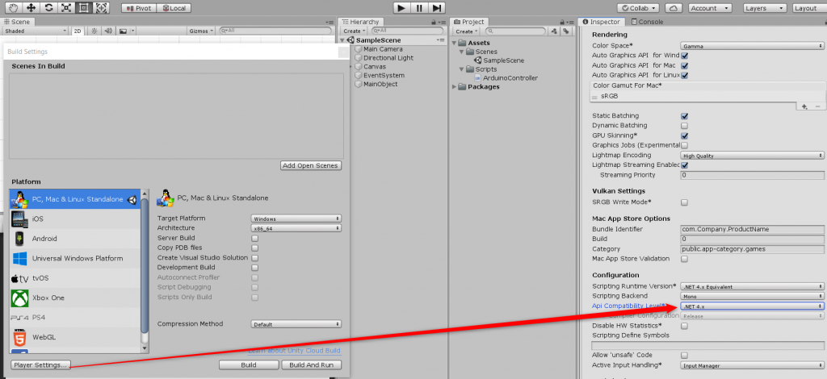Select the PS4 platform

click(75, 318)
